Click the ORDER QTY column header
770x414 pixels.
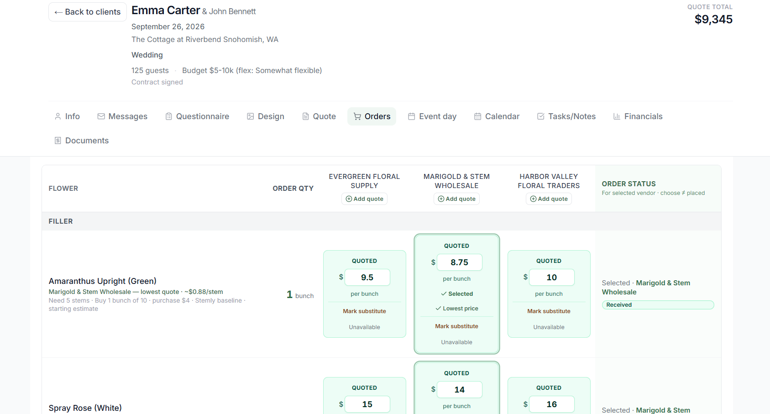click(x=293, y=189)
